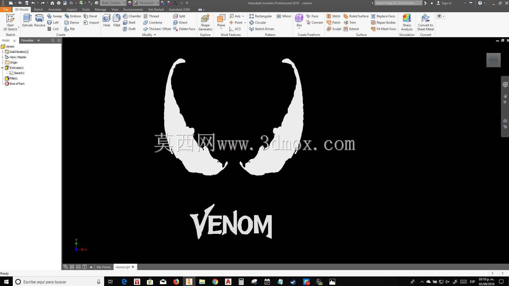Select the Revolve tool

click(x=40, y=21)
